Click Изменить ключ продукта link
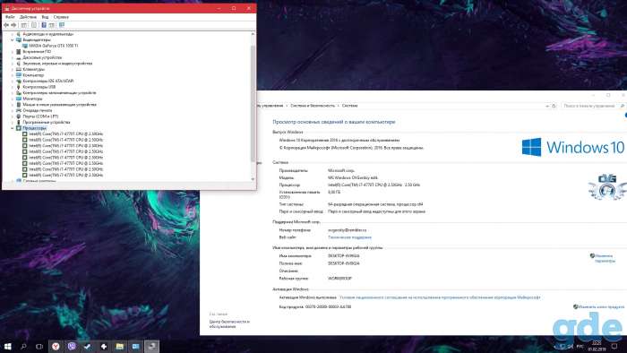This screenshot has width=627, height=353. point(601,306)
